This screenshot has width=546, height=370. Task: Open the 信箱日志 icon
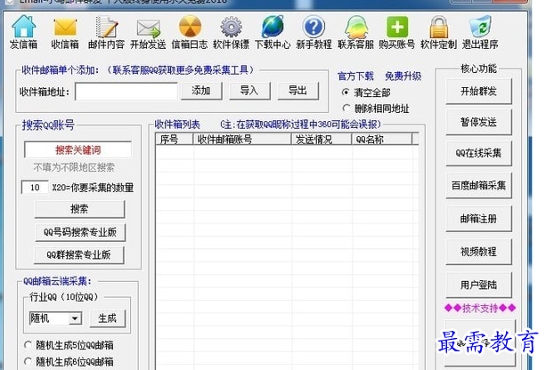190,32
